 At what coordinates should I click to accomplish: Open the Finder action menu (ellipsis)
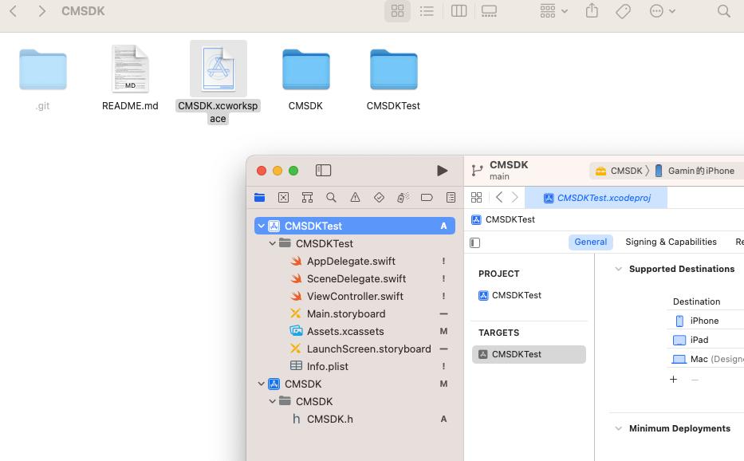662,11
